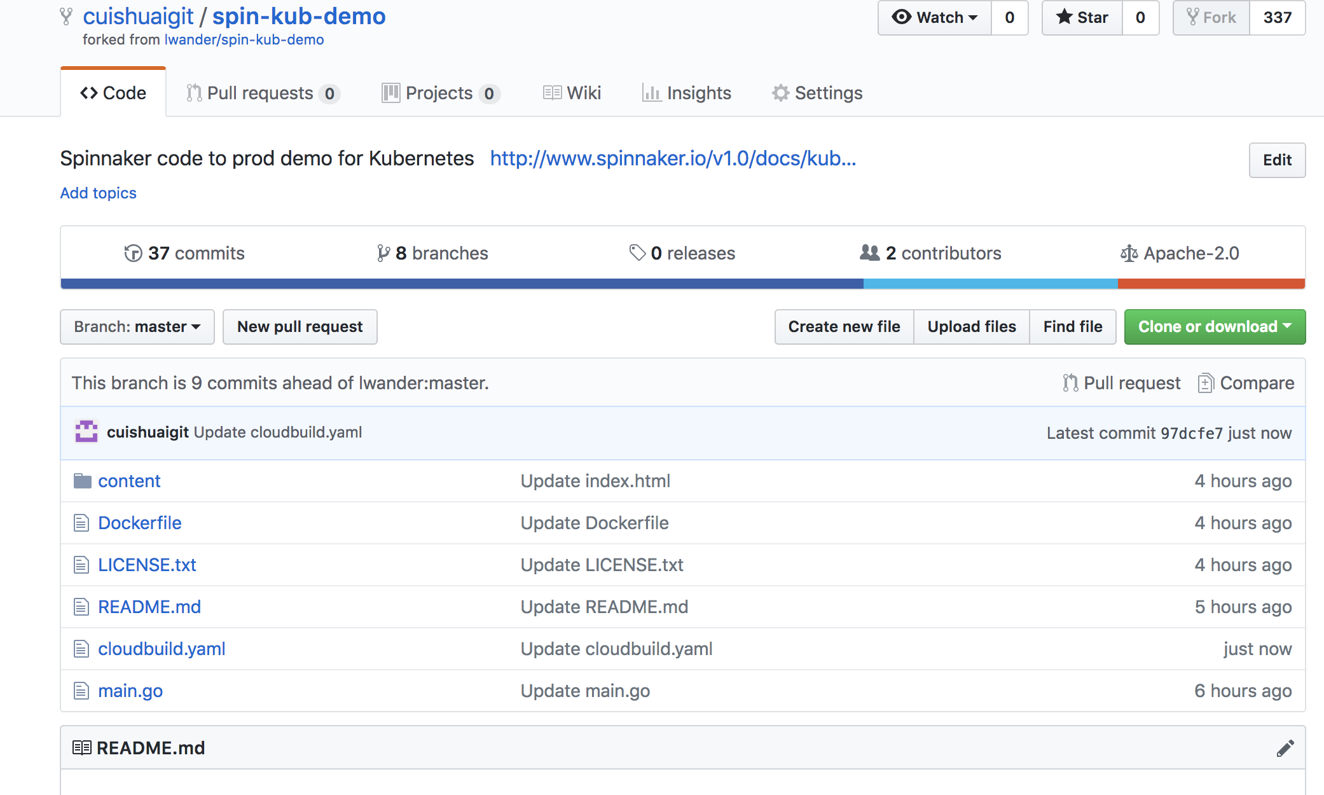Viewport: 1324px width, 795px height.
Task: Open the Insights tab
Action: [687, 93]
